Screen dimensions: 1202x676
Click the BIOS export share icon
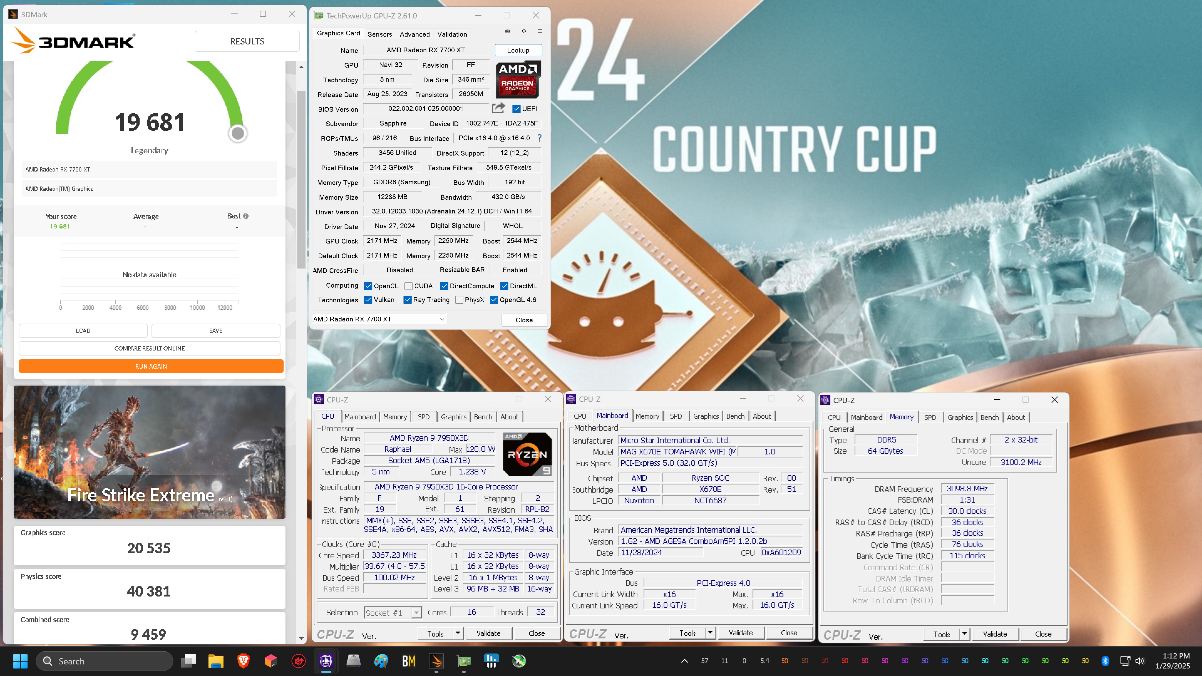pos(498,108)
